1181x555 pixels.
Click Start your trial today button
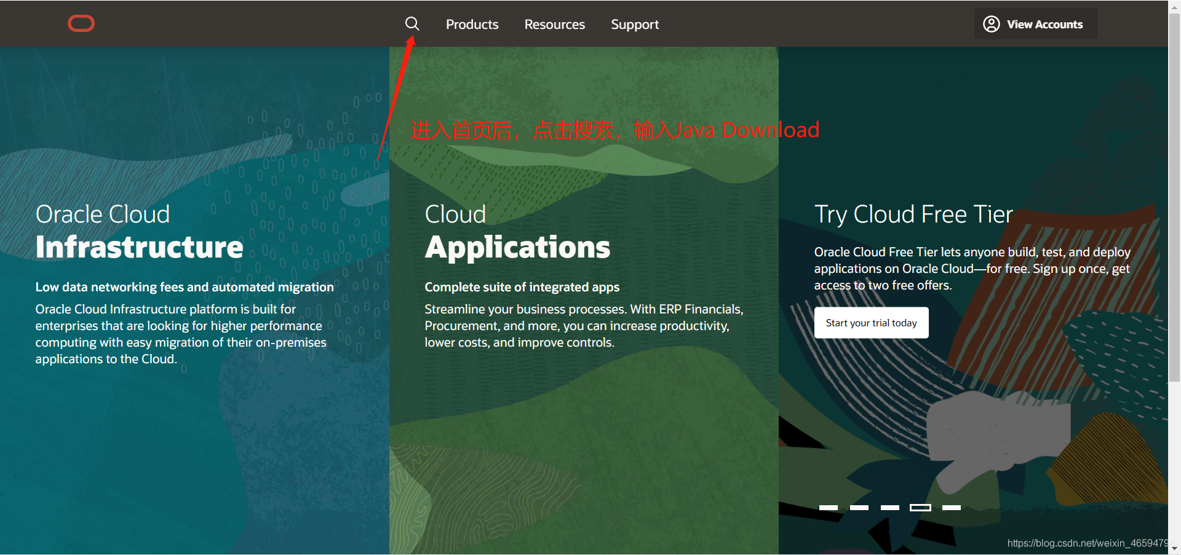point(872,323)
